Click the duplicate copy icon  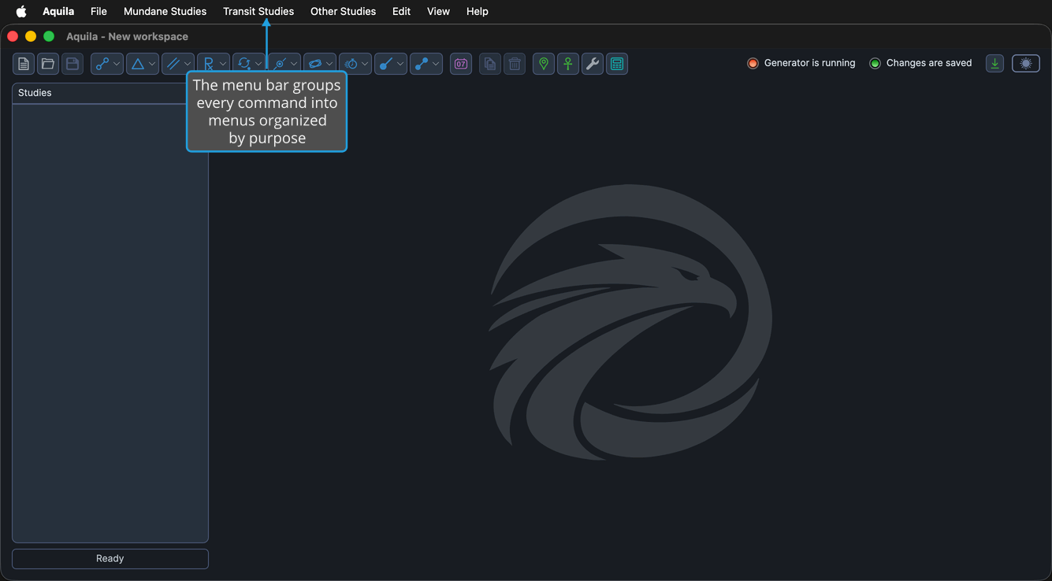coord(490,64)
